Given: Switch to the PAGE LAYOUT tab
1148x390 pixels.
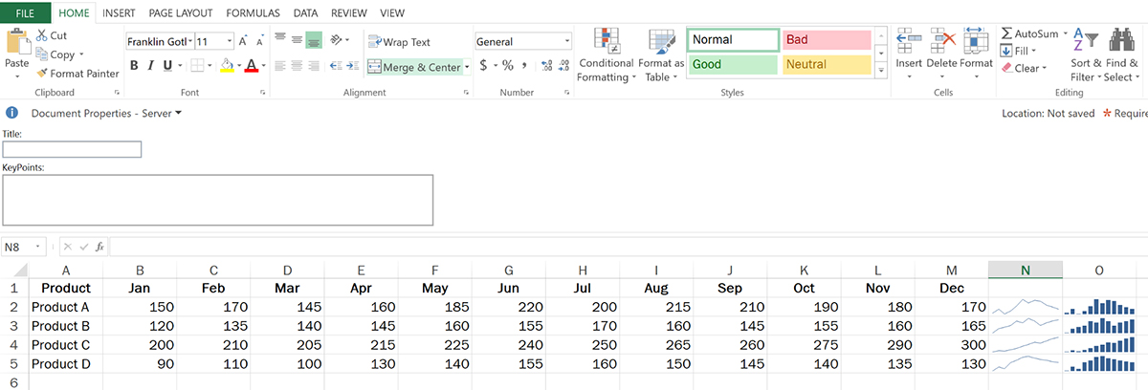Looking at the screenshot, I should coord(182,13).
